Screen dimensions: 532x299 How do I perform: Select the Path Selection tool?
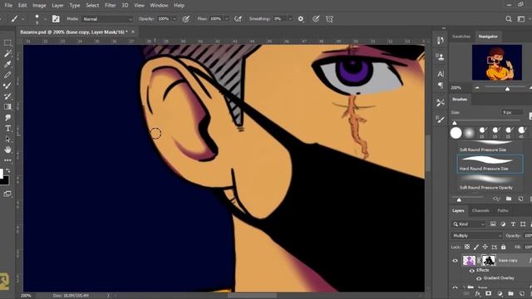(x=7, y=139)
